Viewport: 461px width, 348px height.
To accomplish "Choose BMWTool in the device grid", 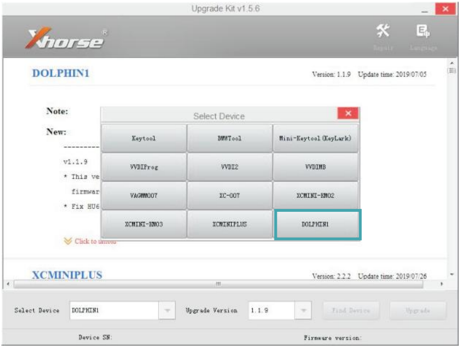I will click(230, 138).
